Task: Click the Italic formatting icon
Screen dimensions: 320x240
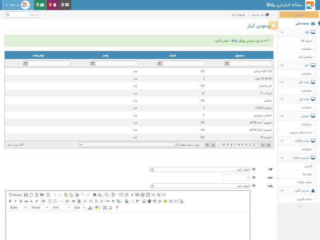Action: coord(16,201)
